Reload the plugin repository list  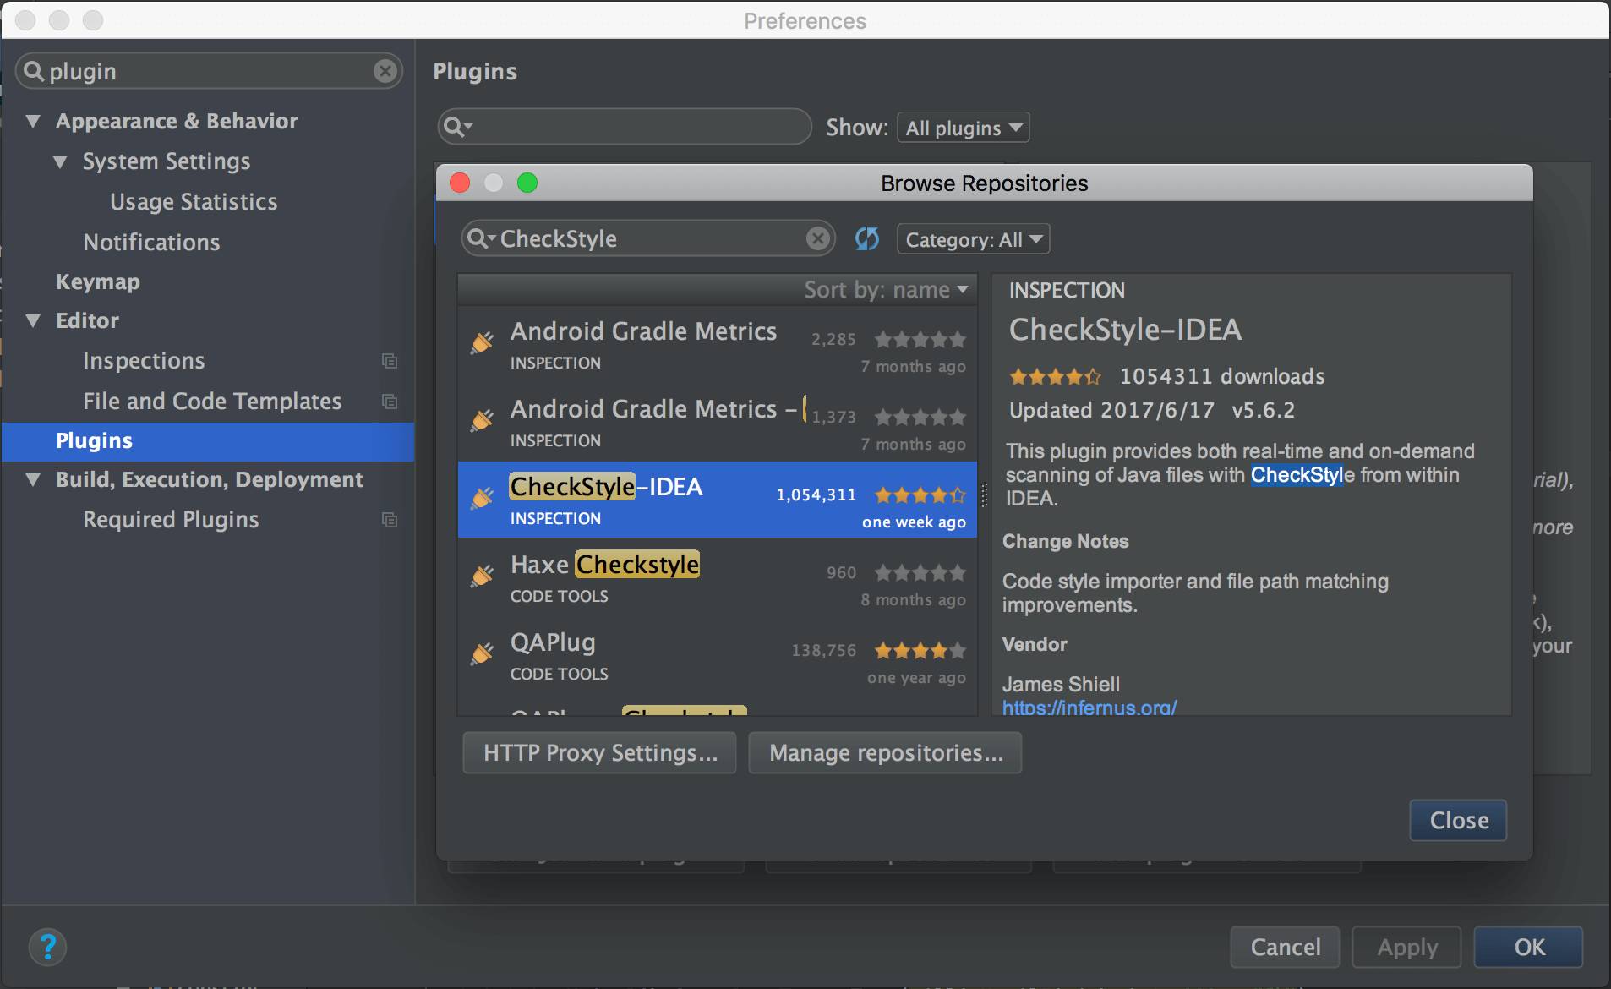point(867,239)
